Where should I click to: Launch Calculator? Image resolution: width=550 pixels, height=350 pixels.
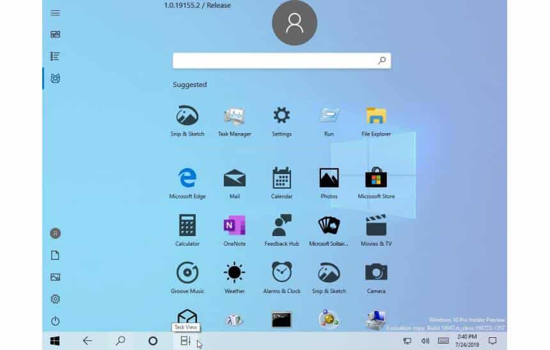click(187, 230)
